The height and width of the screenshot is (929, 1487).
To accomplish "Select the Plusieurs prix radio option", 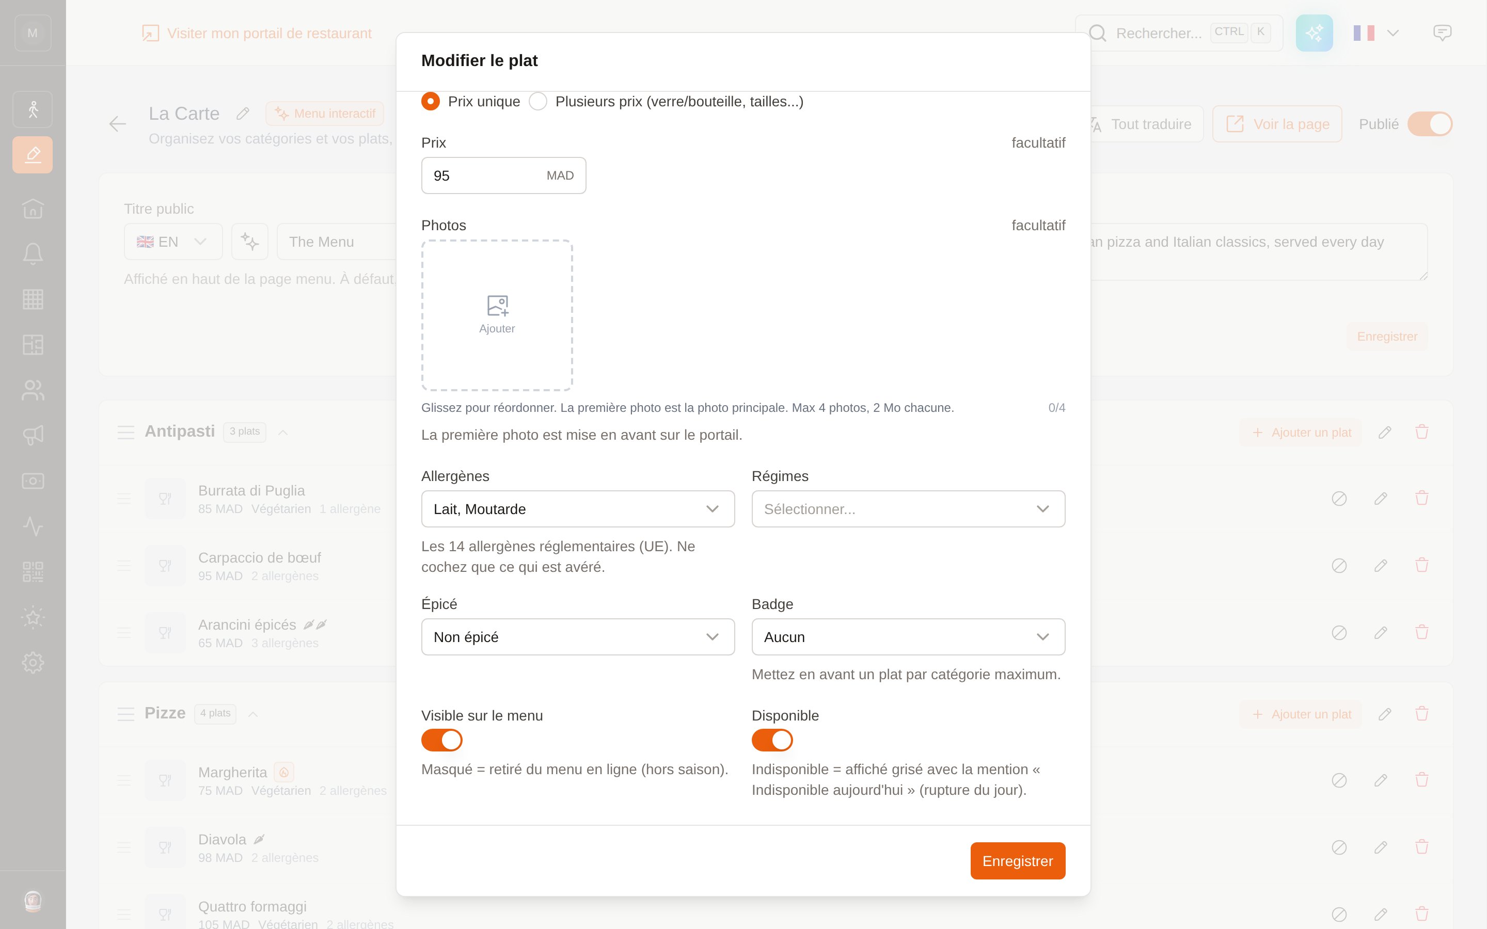I will coord(537,101).
